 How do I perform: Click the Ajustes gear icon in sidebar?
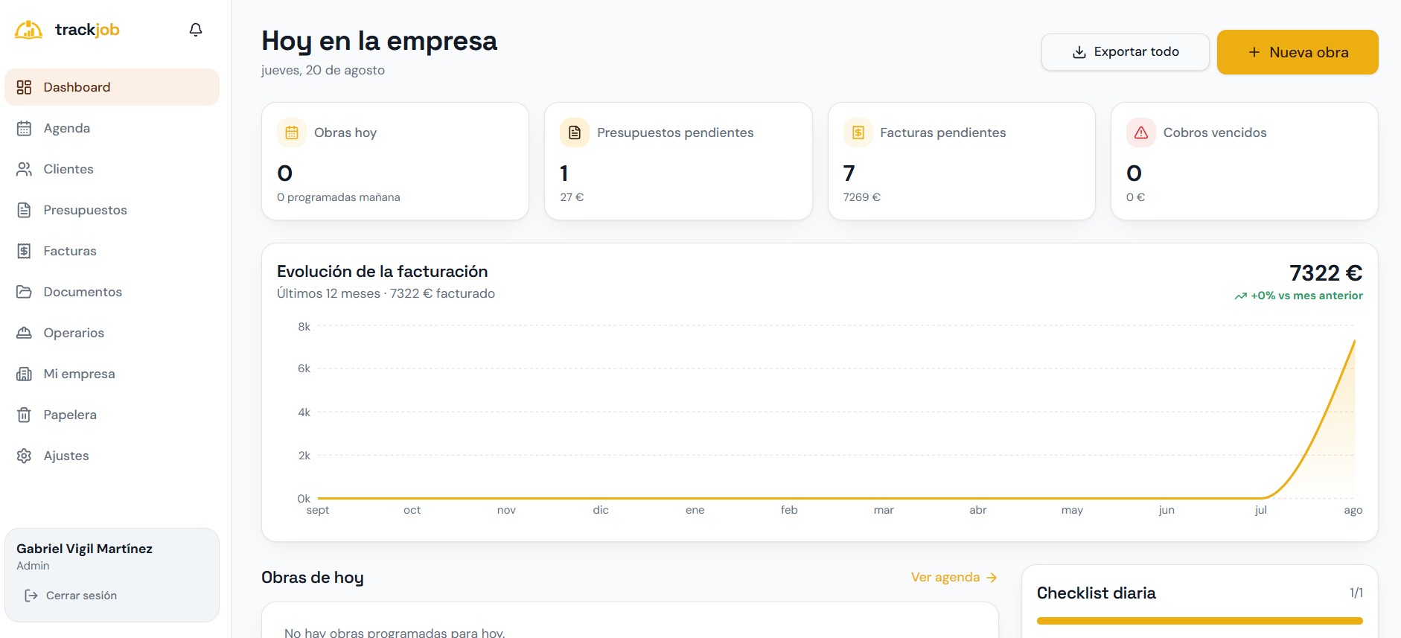(24, 456)
